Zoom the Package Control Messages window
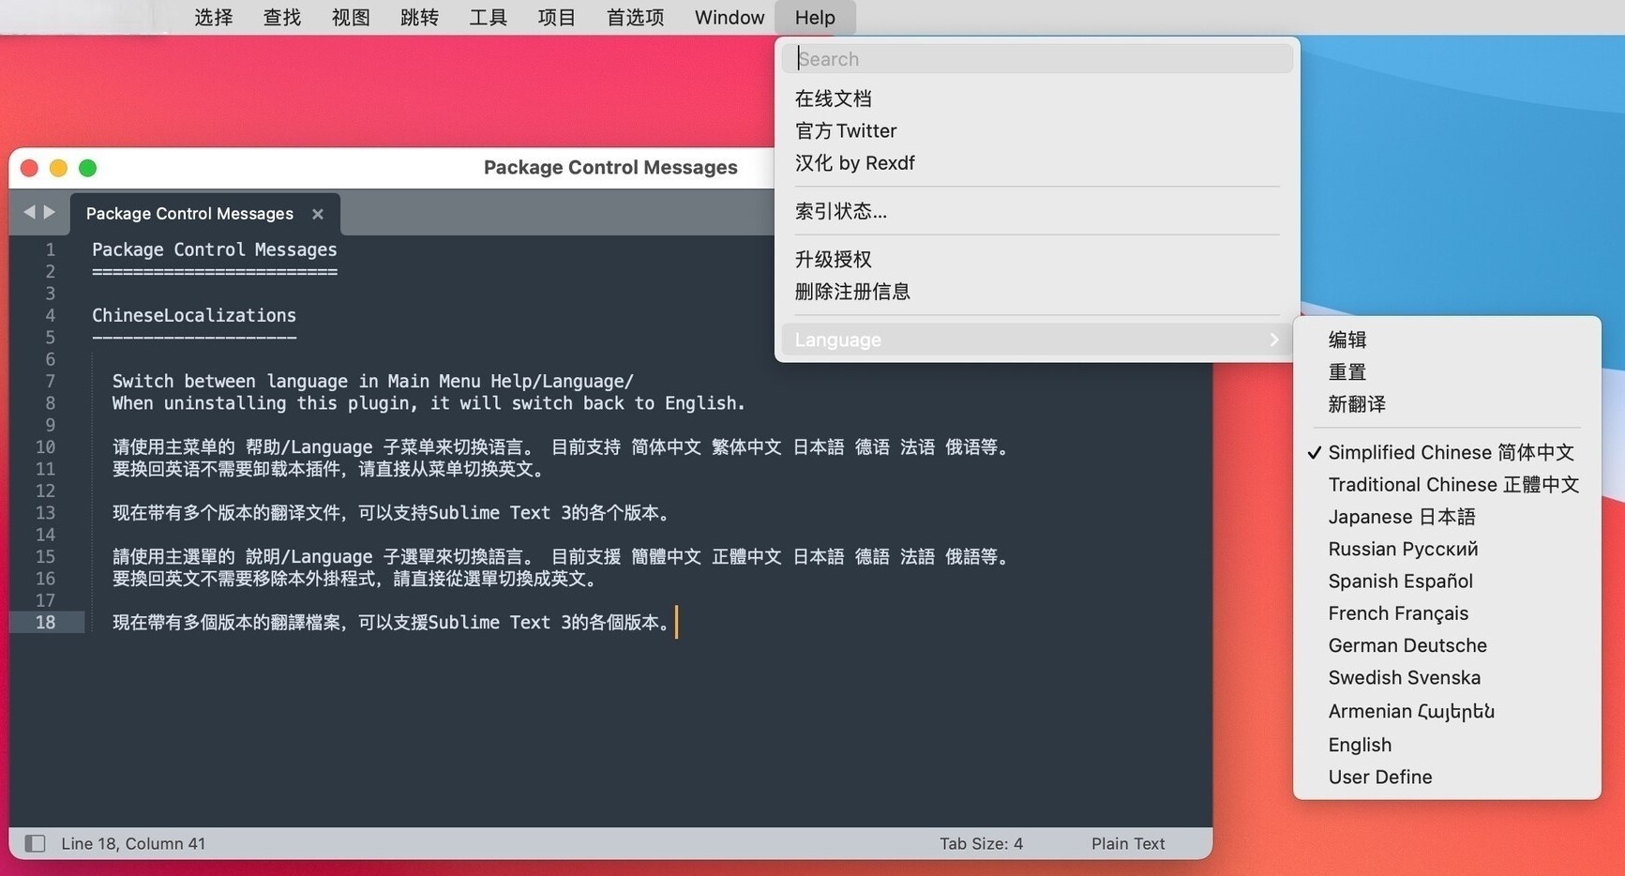This screenshot has height=876, width=1625. coord(87,168)
